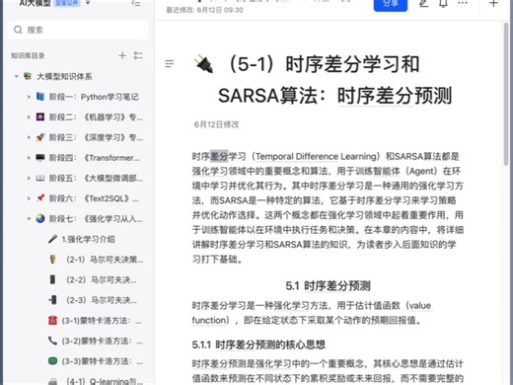Click the rocket icon of 阶段三
The image size is (513, 385).
pos(40,137)
